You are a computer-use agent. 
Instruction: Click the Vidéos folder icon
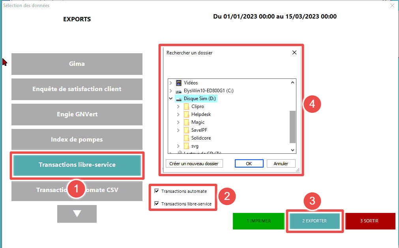click(x=179, y=83)
